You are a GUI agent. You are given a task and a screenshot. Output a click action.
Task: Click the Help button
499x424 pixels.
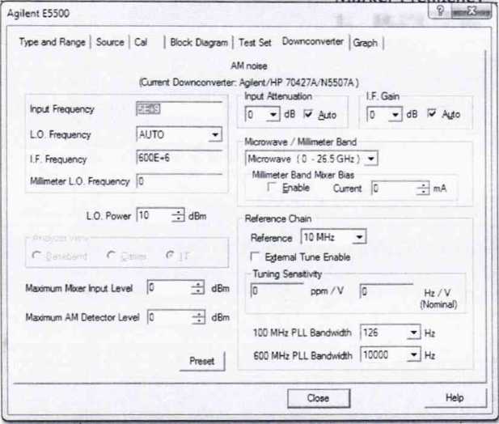(455, 397)
